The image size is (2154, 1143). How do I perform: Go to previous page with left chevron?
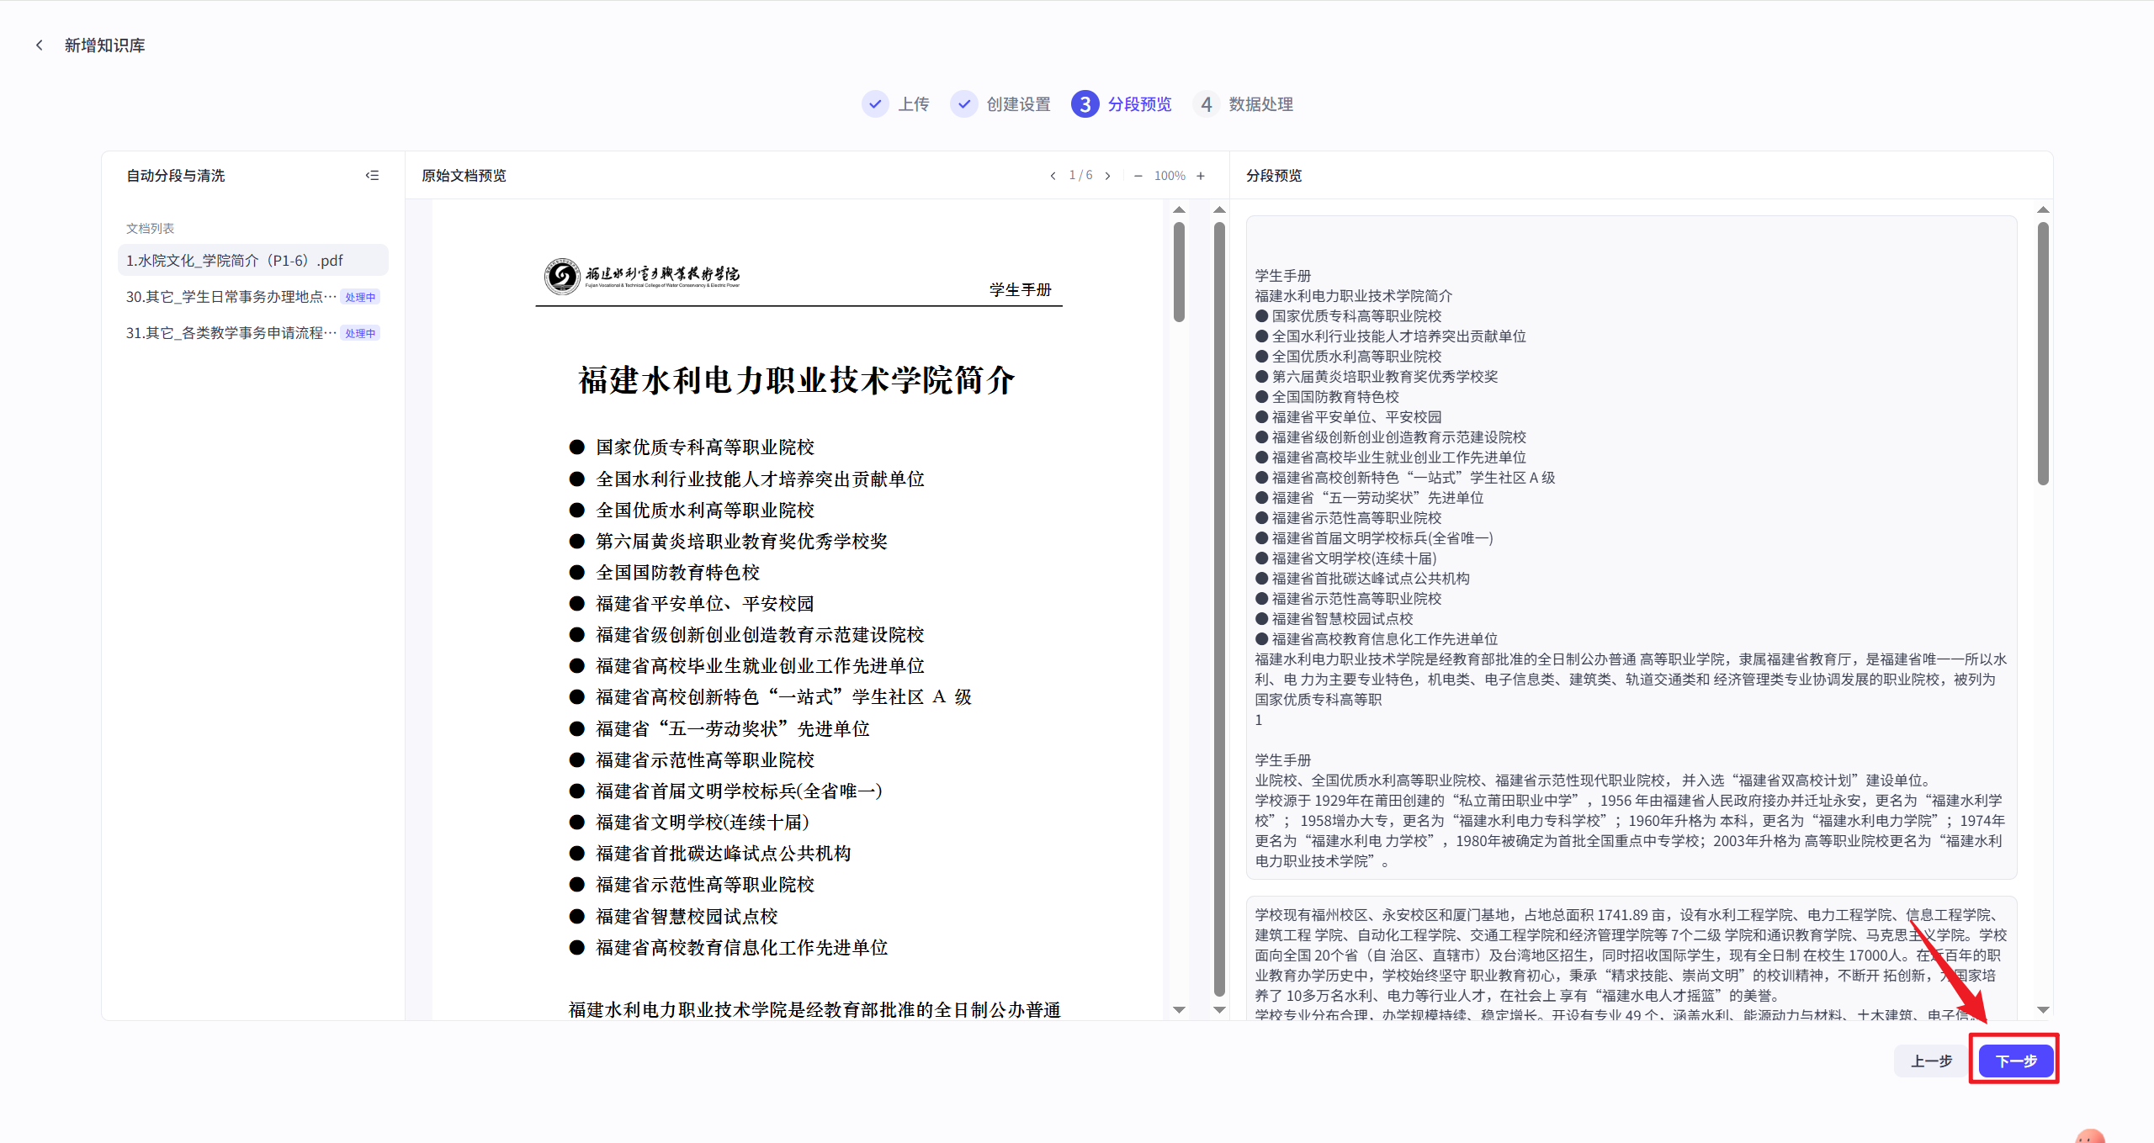click(1053, 176)
